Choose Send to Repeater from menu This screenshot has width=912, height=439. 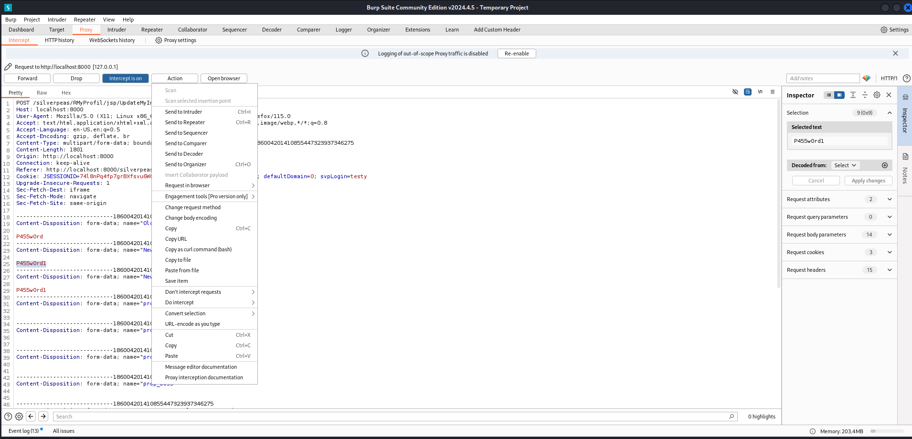(x=204, y=122)
